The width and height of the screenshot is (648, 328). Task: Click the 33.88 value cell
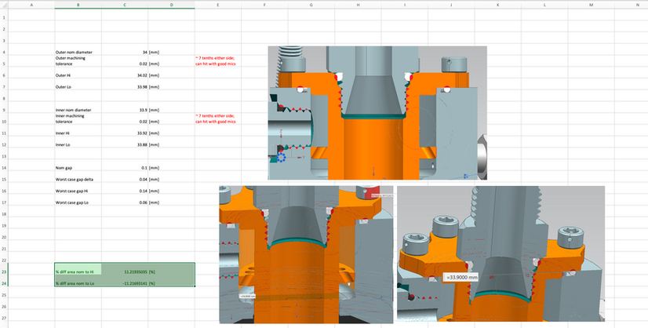[x=125, y=144]
